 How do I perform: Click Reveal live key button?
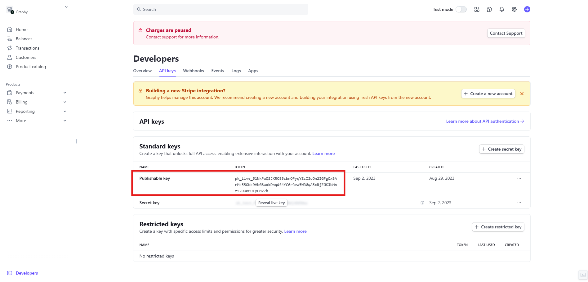[271, 203]
